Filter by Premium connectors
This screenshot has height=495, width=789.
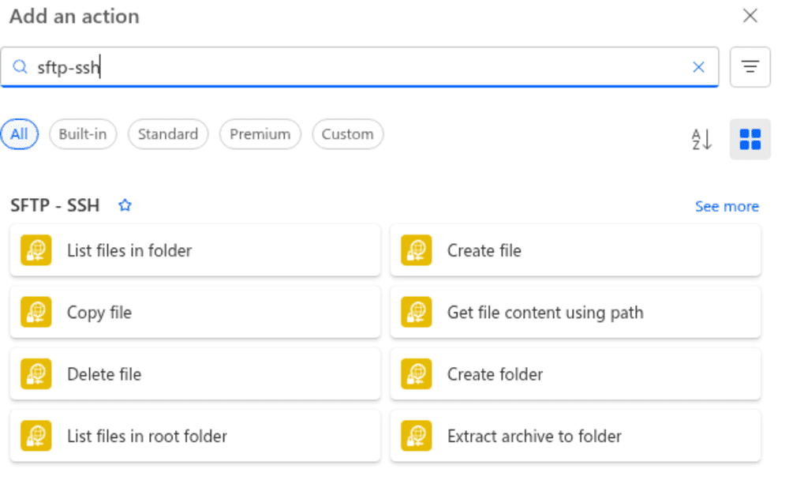coord(260,134)
